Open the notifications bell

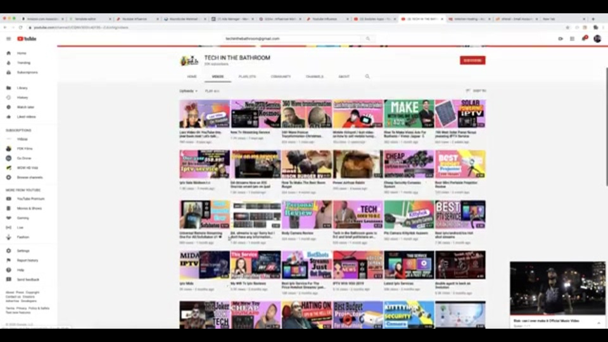coord(584,39)
